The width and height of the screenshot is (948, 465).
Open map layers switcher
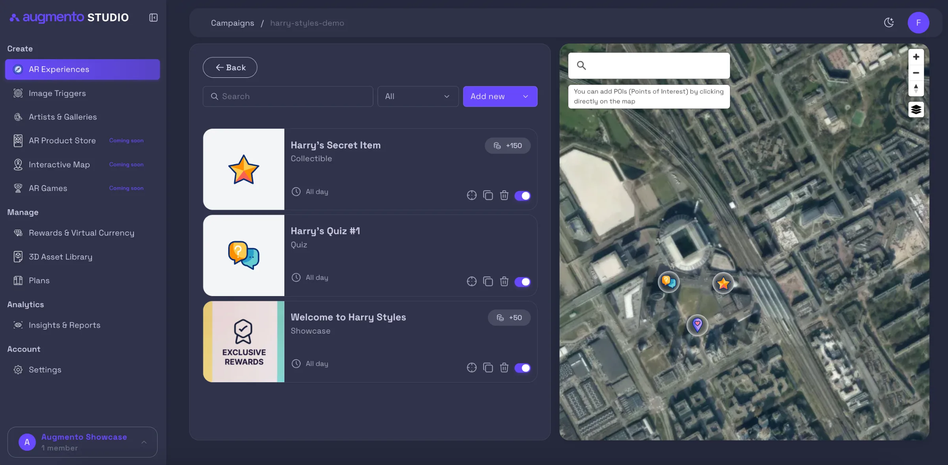tap(916, 109)
